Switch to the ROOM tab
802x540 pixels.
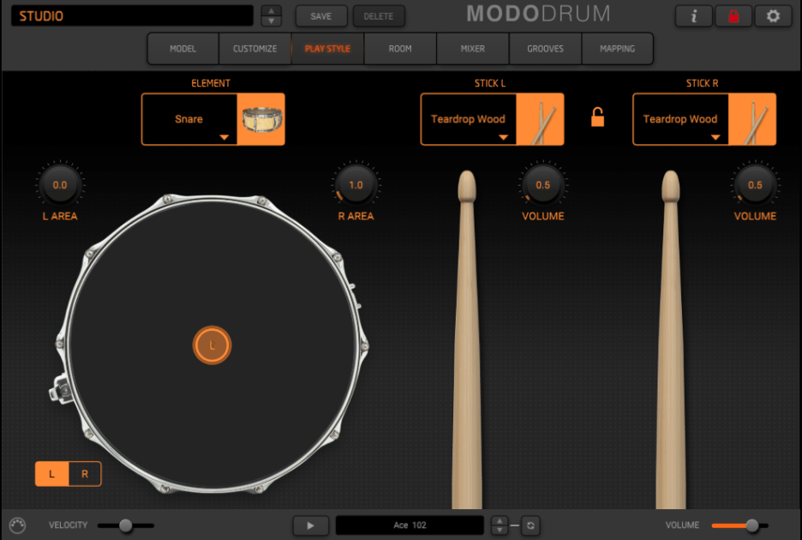tap(400, 49)
